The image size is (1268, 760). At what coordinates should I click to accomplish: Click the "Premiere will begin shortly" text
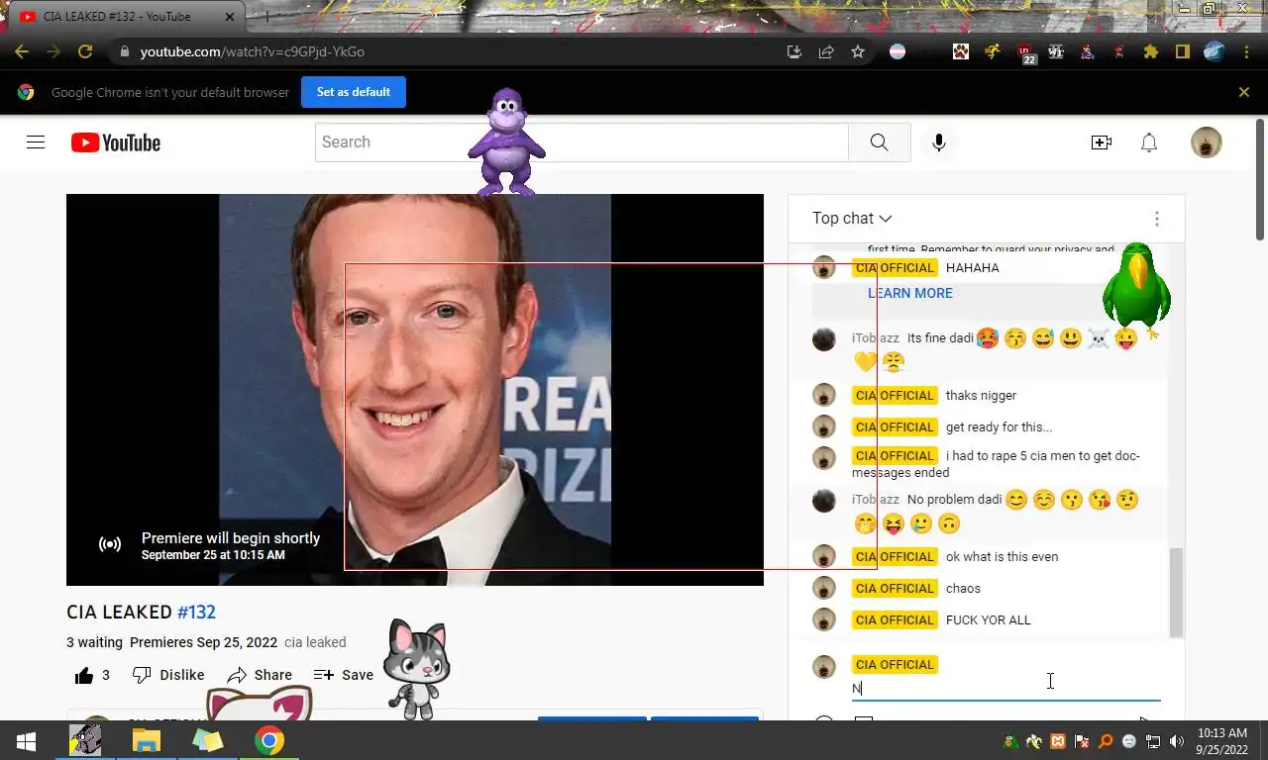click(x=231, y=538)
